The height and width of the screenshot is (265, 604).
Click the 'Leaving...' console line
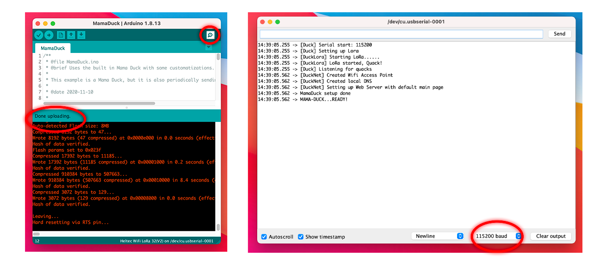click(x=46, y=216)
